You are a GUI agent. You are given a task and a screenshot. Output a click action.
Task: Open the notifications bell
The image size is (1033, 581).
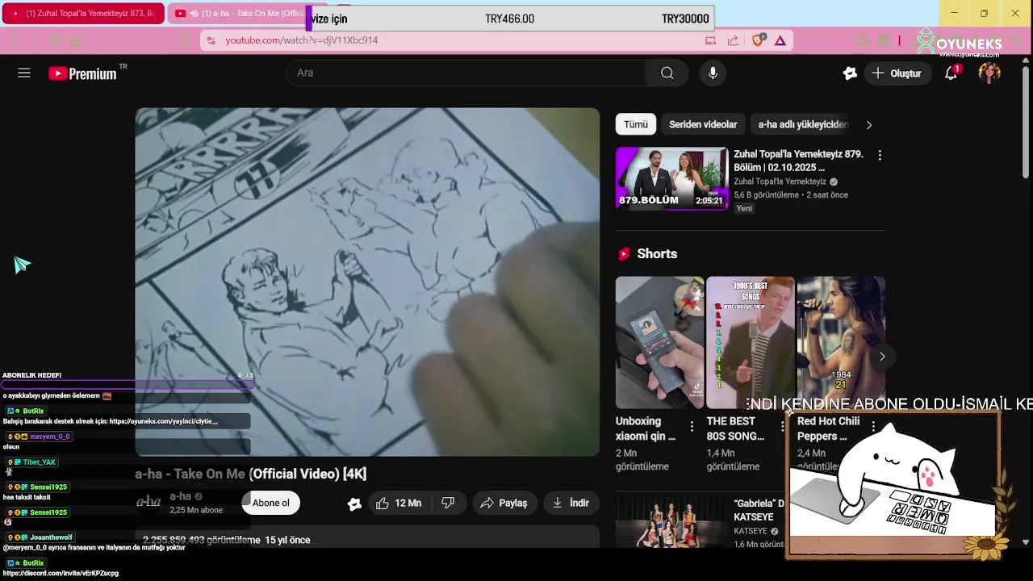[x=951, y=73]
